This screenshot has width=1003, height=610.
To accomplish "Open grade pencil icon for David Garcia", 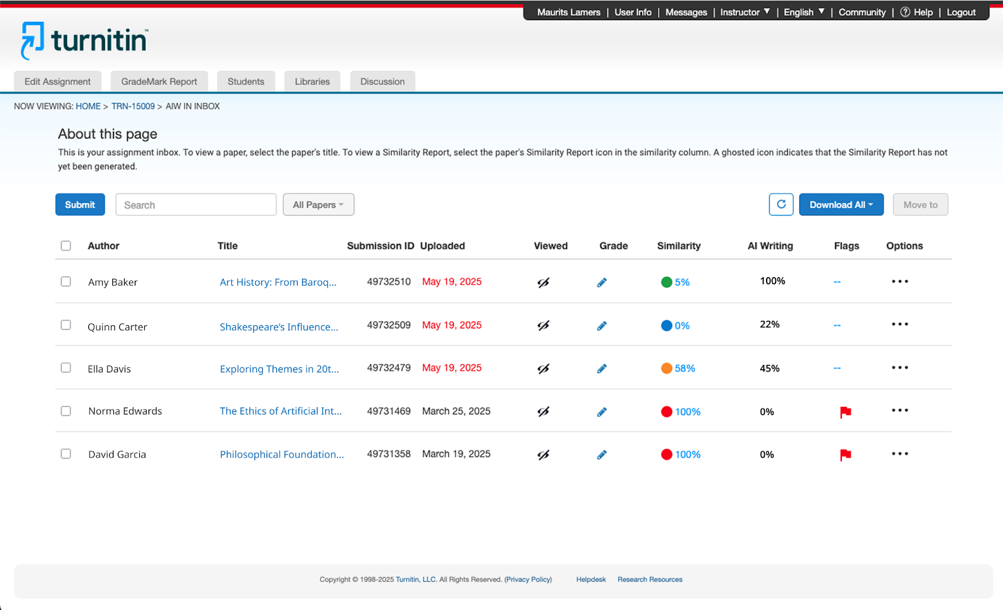I will (602, 455).
